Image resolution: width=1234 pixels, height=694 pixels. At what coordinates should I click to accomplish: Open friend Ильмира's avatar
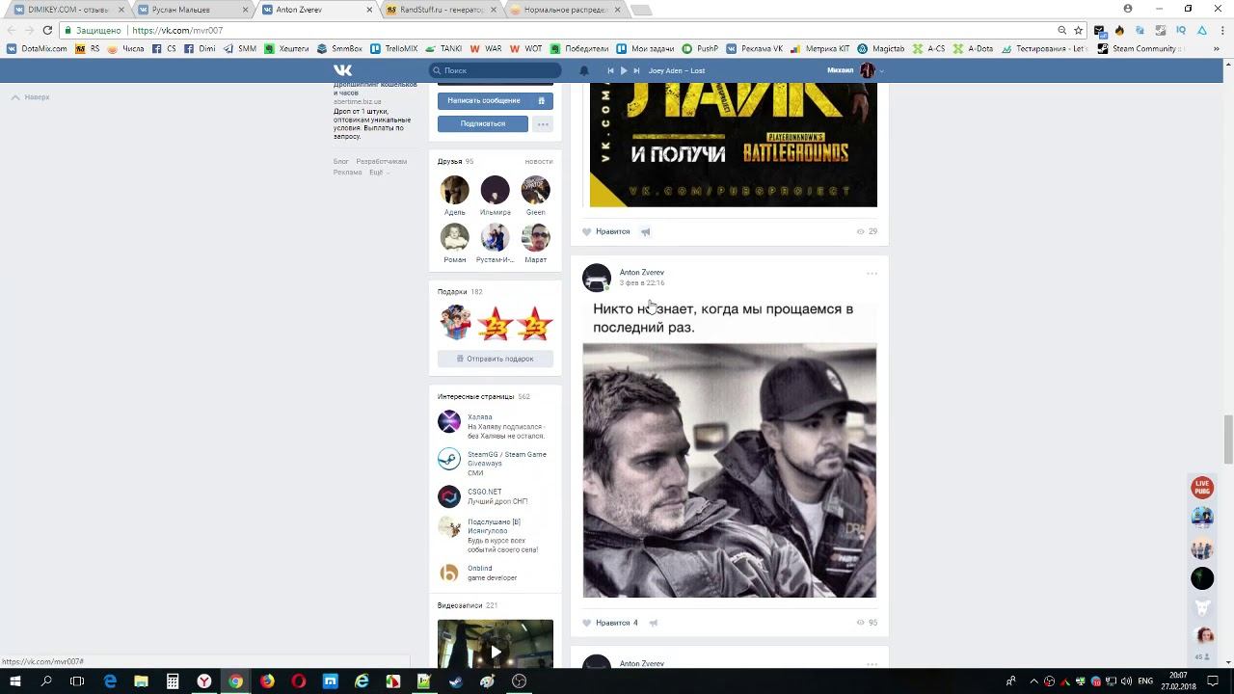click(x=496, y=190)
